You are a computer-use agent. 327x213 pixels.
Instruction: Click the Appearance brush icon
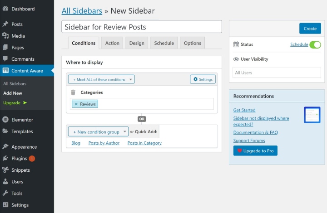pos(5,147)
